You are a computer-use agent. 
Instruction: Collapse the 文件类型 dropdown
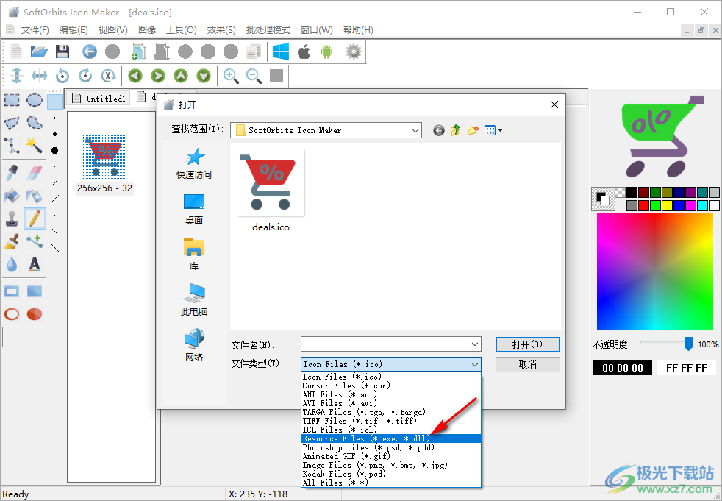pyautogui.click(x=475, y=364)
